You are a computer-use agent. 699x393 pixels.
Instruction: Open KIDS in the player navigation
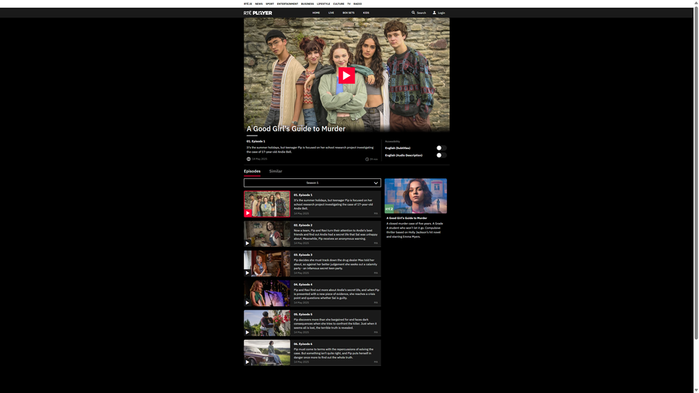[x=366, y=13]
